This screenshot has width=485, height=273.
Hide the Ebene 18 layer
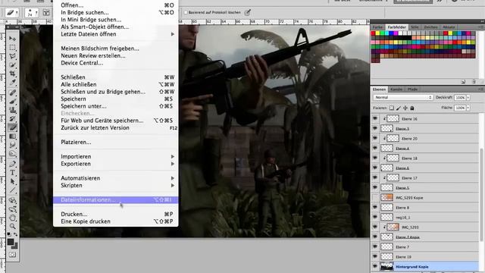point(375,158)
